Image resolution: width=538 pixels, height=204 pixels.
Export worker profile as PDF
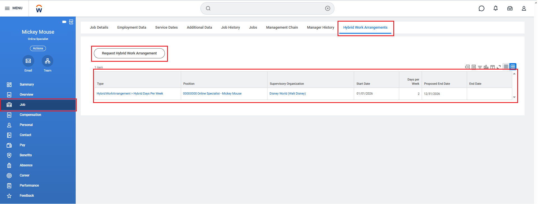[71, 22]
